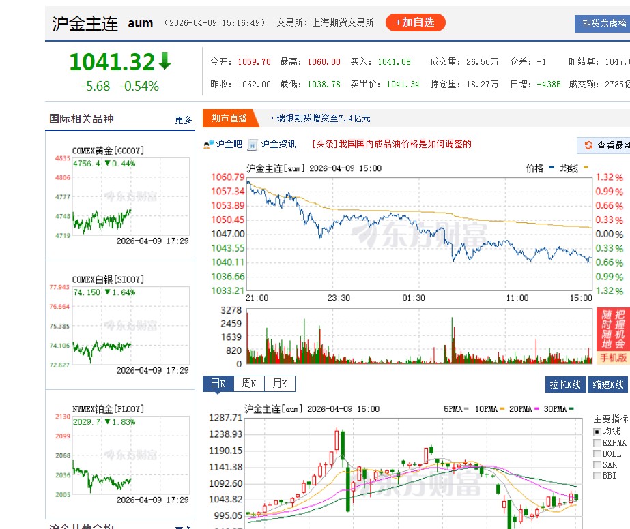Check the BOLL indicator option
Screen dimensions: 630x529
596,454
